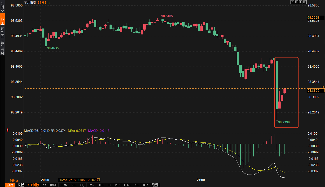Screen dimensions: 325x187
Task: Click the 98.2399 lowest price label
Action: coord(284,122)
